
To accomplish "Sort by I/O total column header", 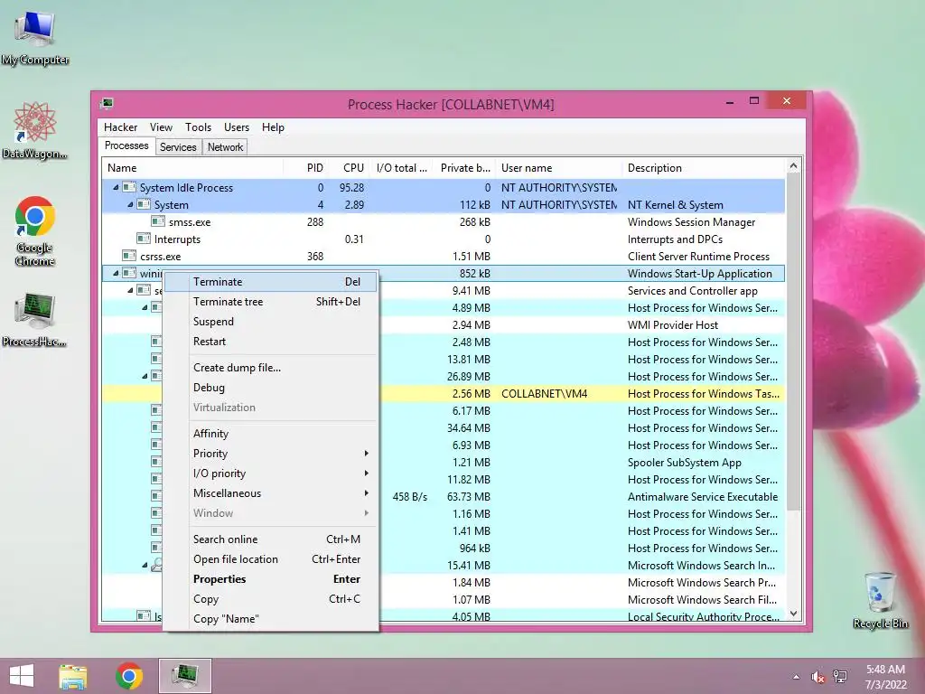I will click(402, 168).
